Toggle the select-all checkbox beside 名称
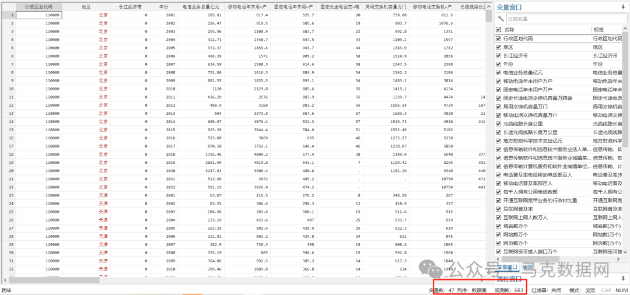Screen dimensions: 630x295 (499, 30)
